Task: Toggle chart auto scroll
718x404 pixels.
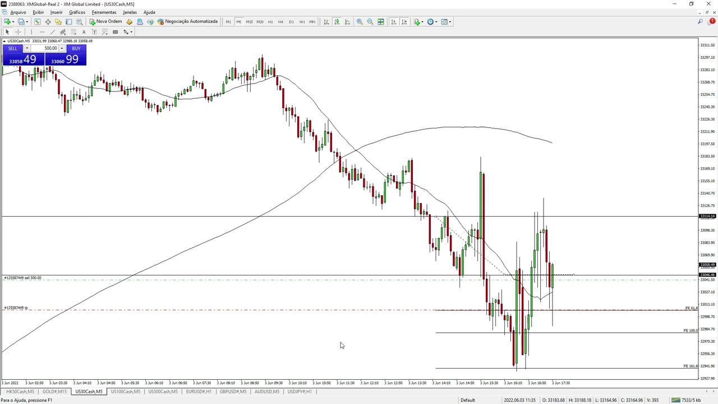Action: pos(394,22)
